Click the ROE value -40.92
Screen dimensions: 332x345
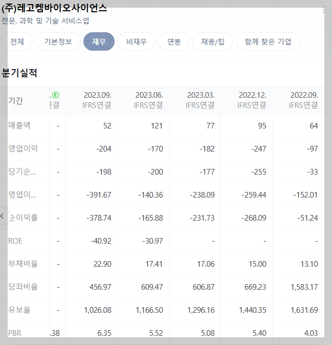coord(101,241)
